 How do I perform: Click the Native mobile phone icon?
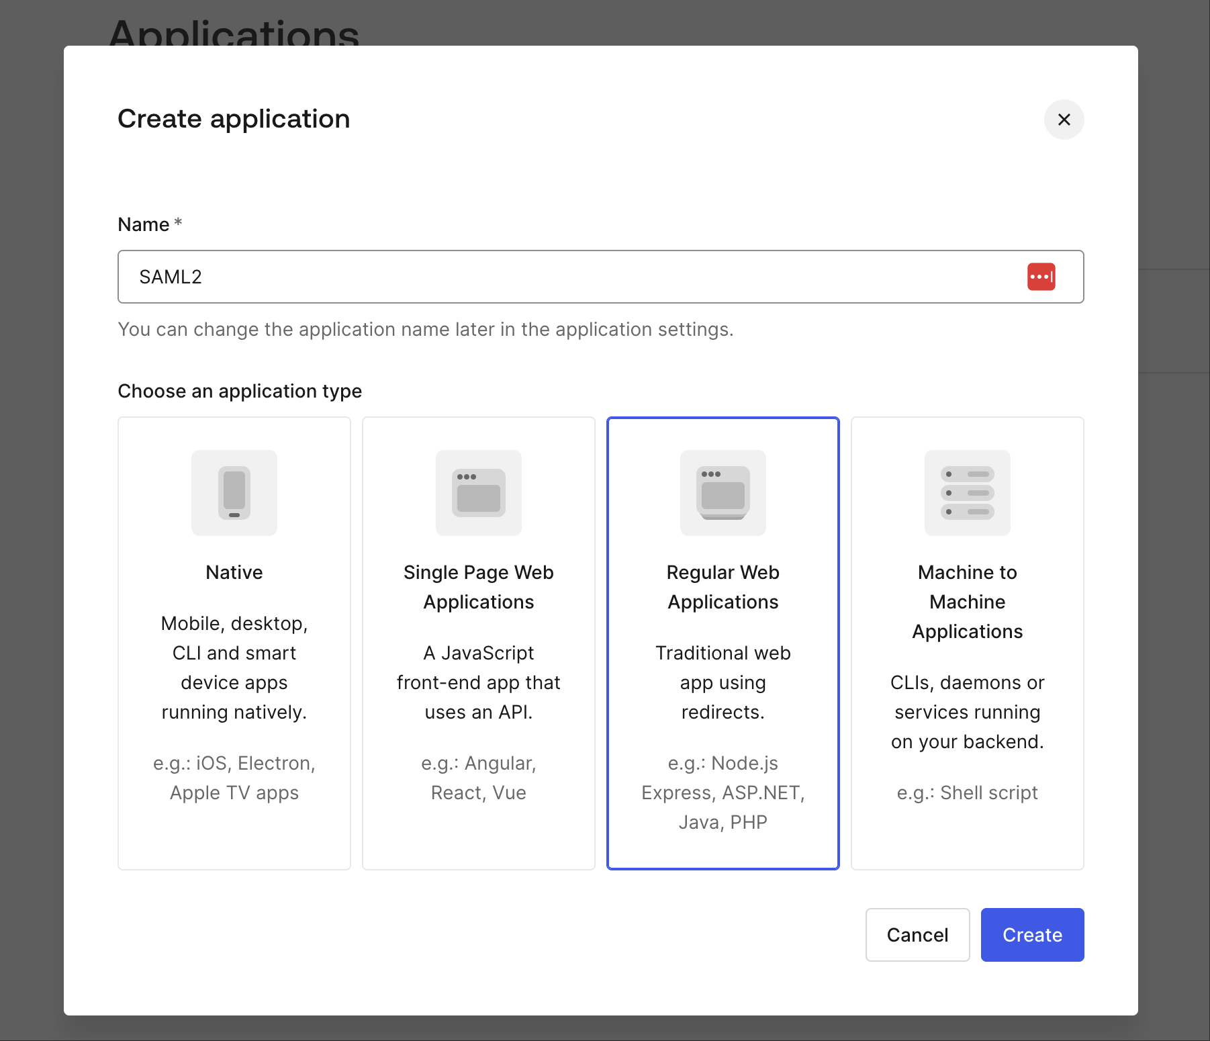[x=234, y=493]
